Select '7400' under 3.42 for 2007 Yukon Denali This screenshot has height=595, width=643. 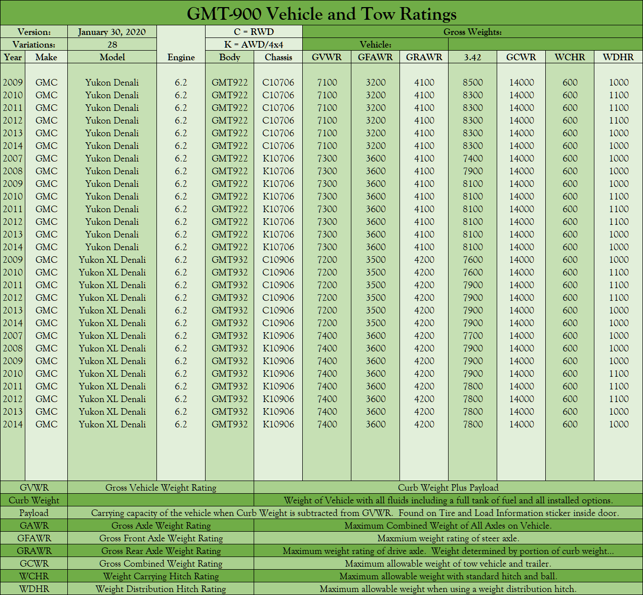click(472, 158)
